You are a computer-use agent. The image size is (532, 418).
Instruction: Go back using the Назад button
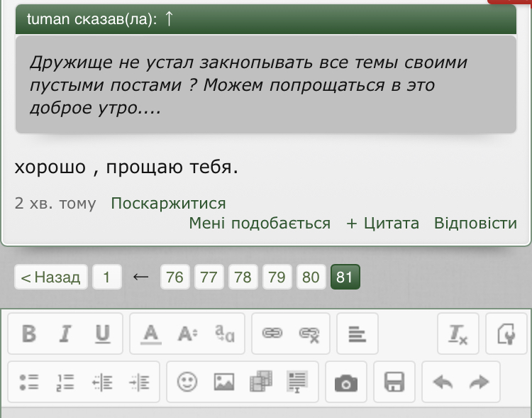[x=51, y=277]
